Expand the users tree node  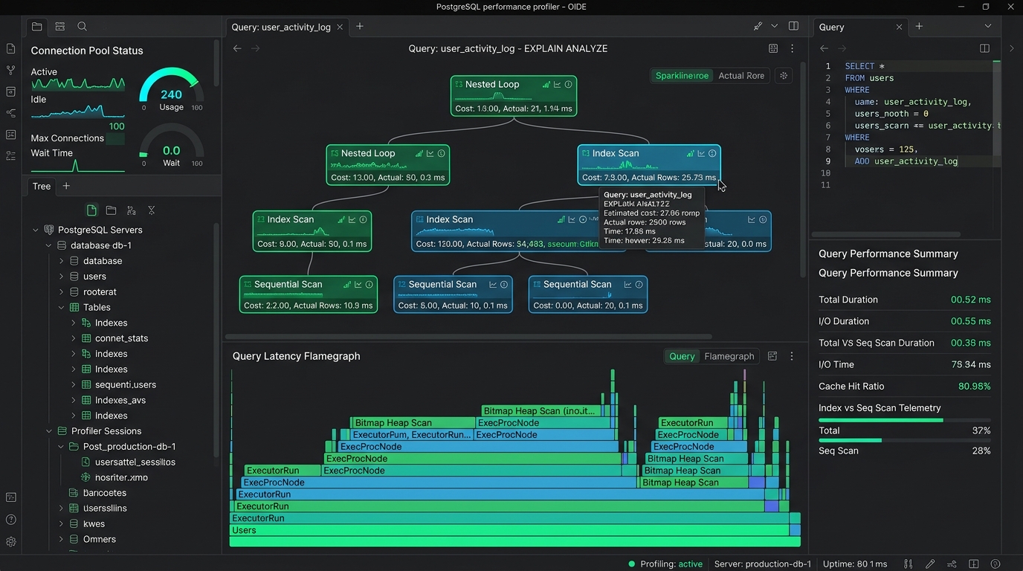62,277
